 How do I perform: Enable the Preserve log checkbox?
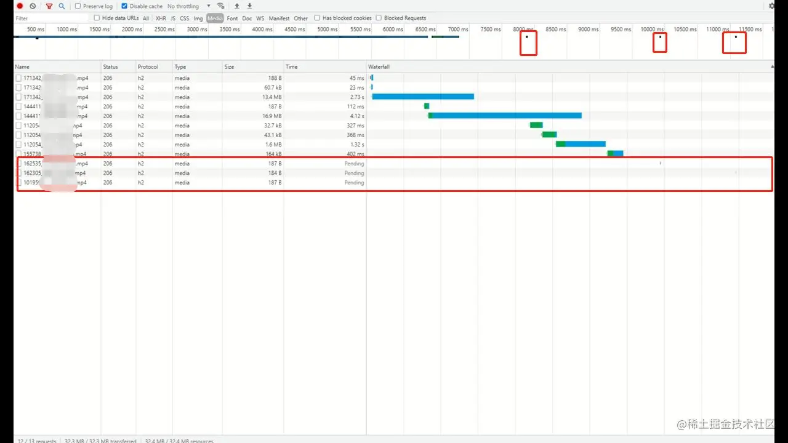pyautogui.click(x=78, y=6)
